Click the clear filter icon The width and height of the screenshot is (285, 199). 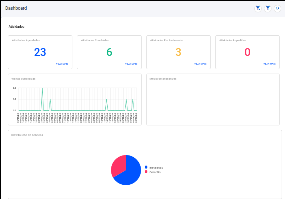click(258, 8)
